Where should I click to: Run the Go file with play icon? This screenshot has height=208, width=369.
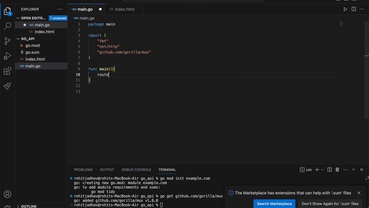coord(345,9)
